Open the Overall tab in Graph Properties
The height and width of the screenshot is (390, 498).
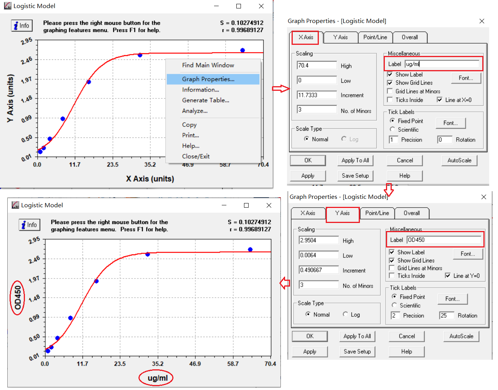(x=410, y=37)
